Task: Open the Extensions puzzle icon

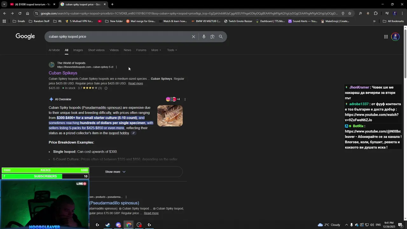Action: [376, 13]
